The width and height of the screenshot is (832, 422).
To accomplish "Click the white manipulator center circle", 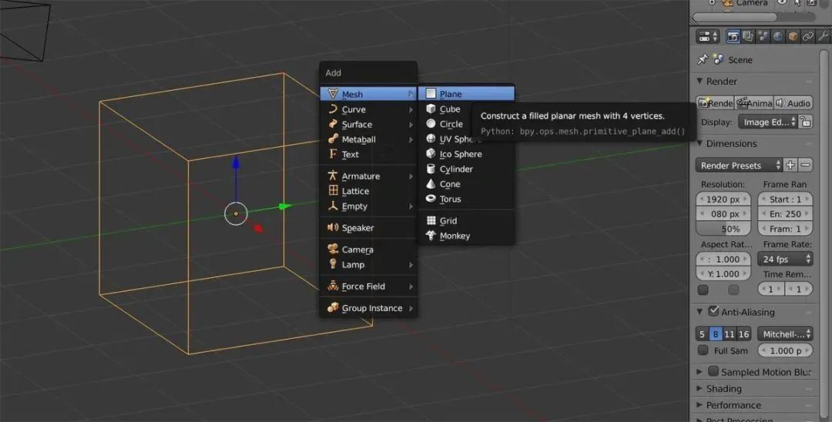I will [237, 213].
